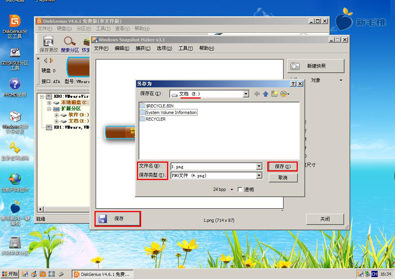Click the CH language indicator in tray
The width and height of the screenshot is (395, 279).
[x=374, y=274]
